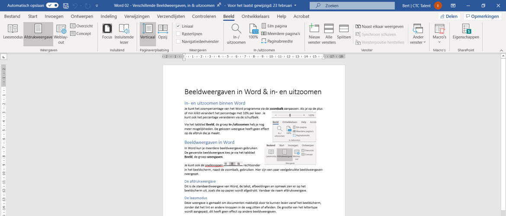Image resolution: width=506 pixels, height=216 pixels.
Task: Click Naast elkaar weergeven
Action: [x=380, y=26]
